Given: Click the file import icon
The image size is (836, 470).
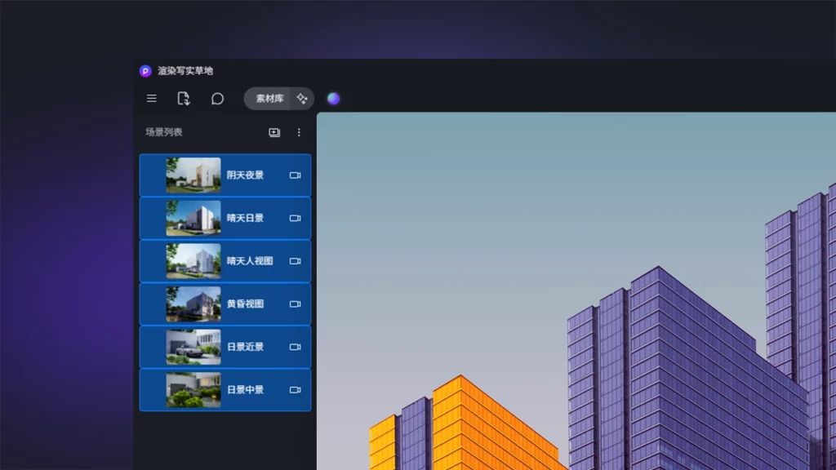Looking at the screenshot, I should (184, 99).
